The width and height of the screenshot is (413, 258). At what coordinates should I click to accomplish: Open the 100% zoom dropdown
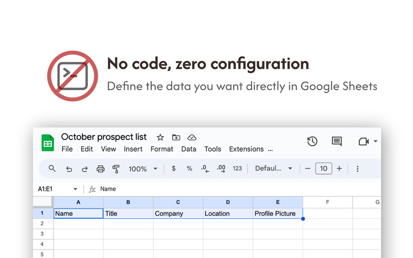click(143, 169)
